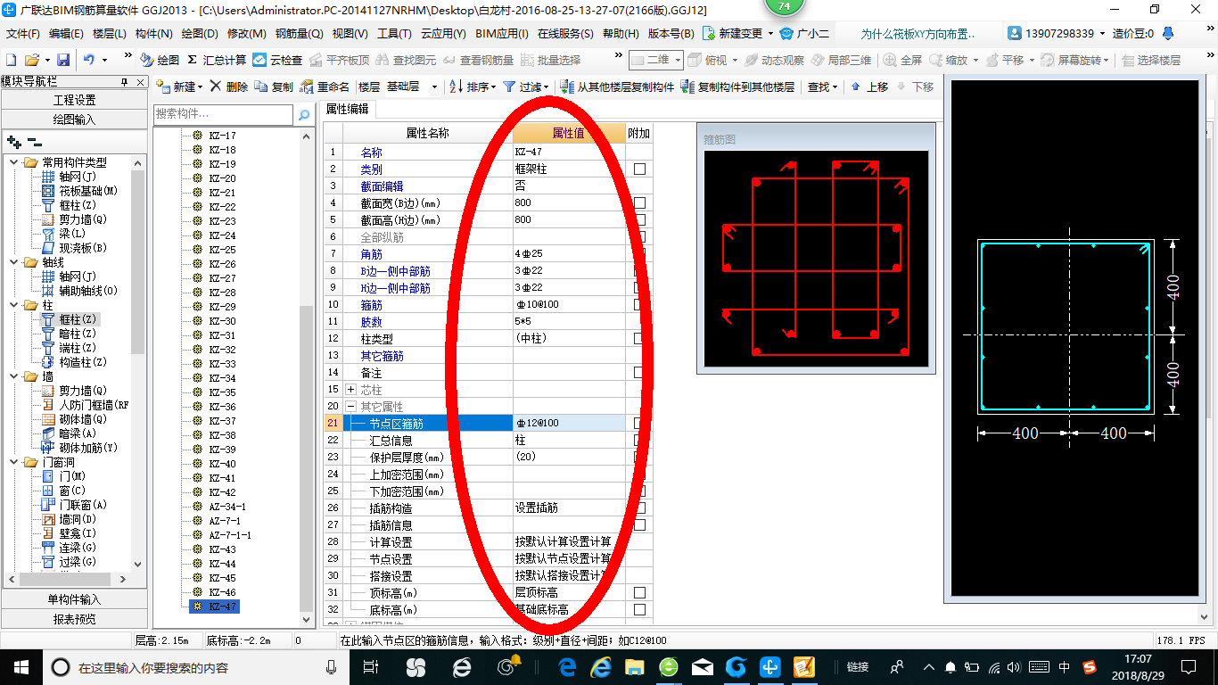This screenshot has height=685, width=1218.
Task: Click the collapse-all minus icon in navigator
Action: click(34, 141)
